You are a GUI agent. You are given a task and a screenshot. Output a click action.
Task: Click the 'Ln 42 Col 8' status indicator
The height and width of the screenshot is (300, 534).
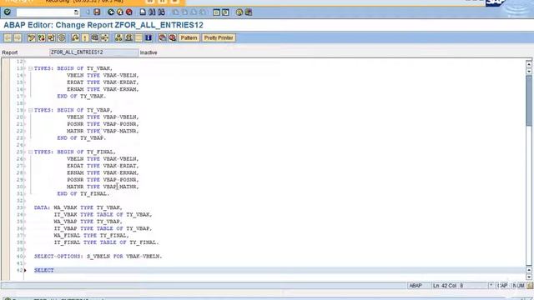(x=448, y=286)
